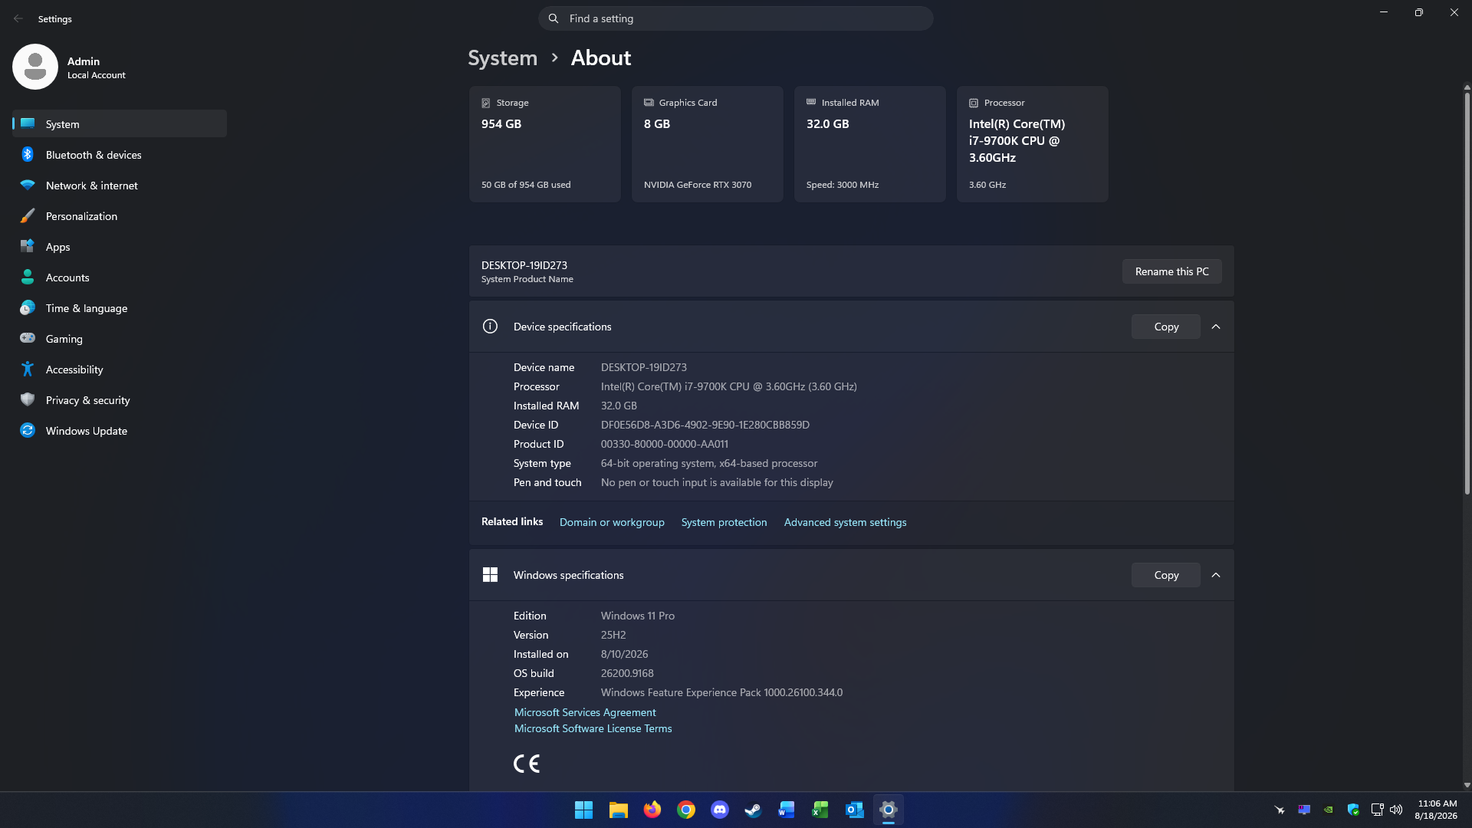Open the Personalization settings page
Screen dimensions: 1472x828
coord(120,216)
